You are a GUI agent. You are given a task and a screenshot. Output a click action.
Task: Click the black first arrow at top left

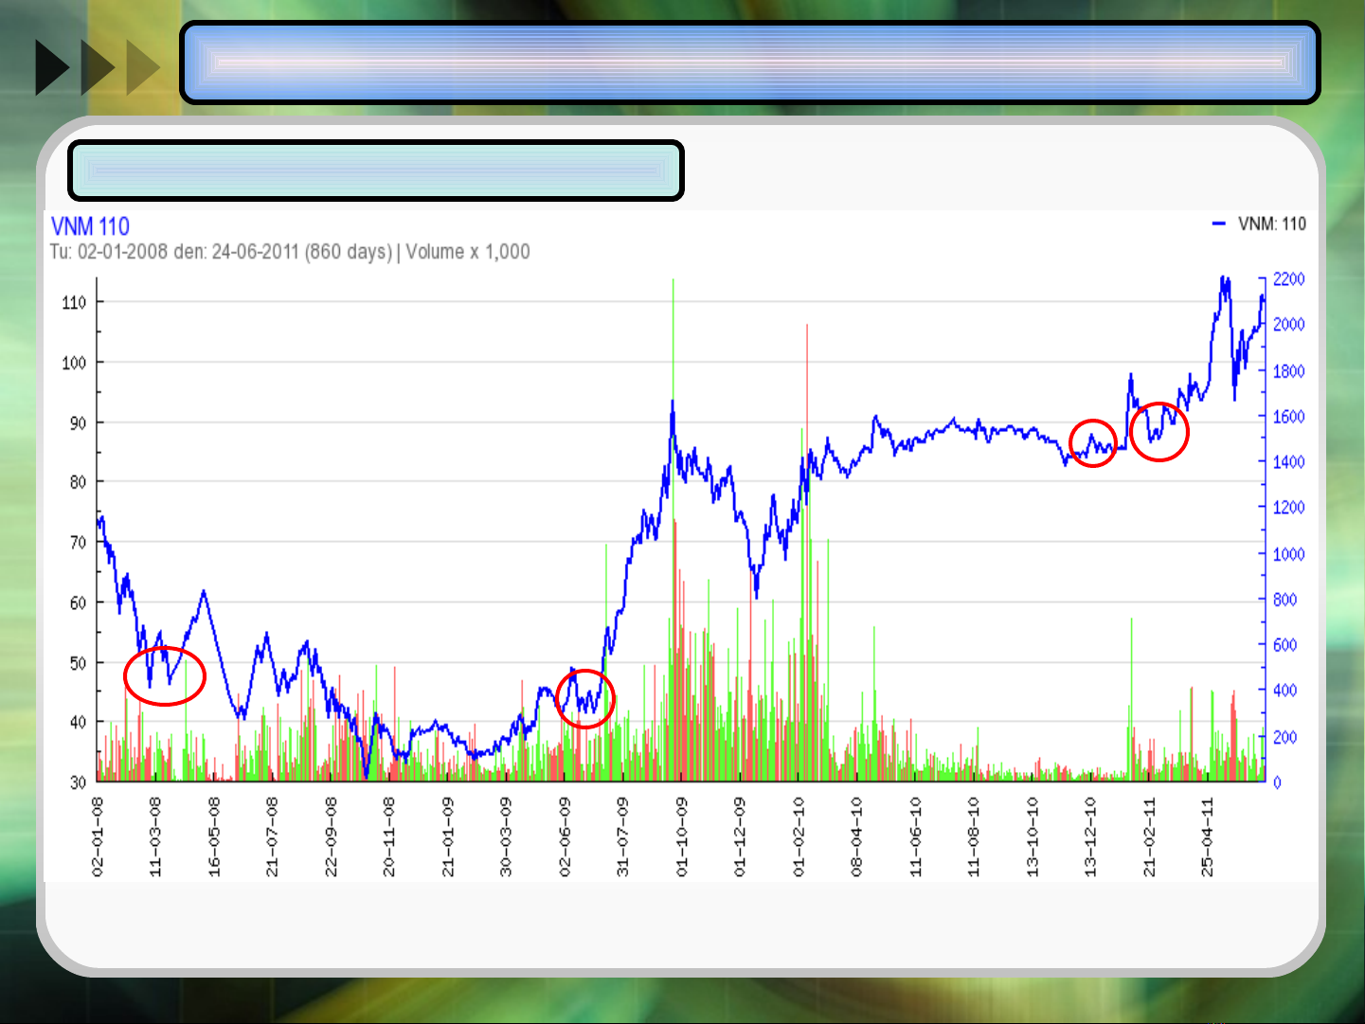51,67
